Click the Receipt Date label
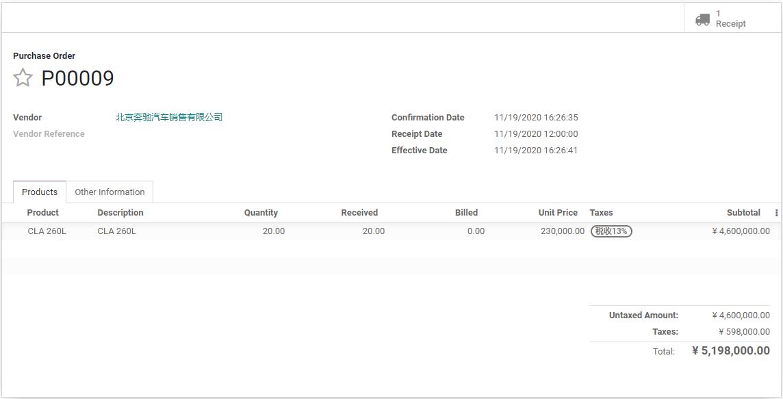 [417, 134]
